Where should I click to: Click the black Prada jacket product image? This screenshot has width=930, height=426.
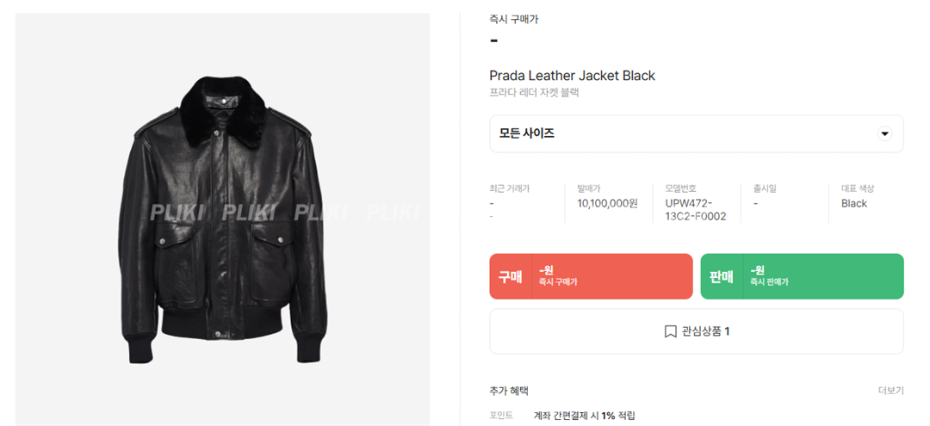pos(222,219)
